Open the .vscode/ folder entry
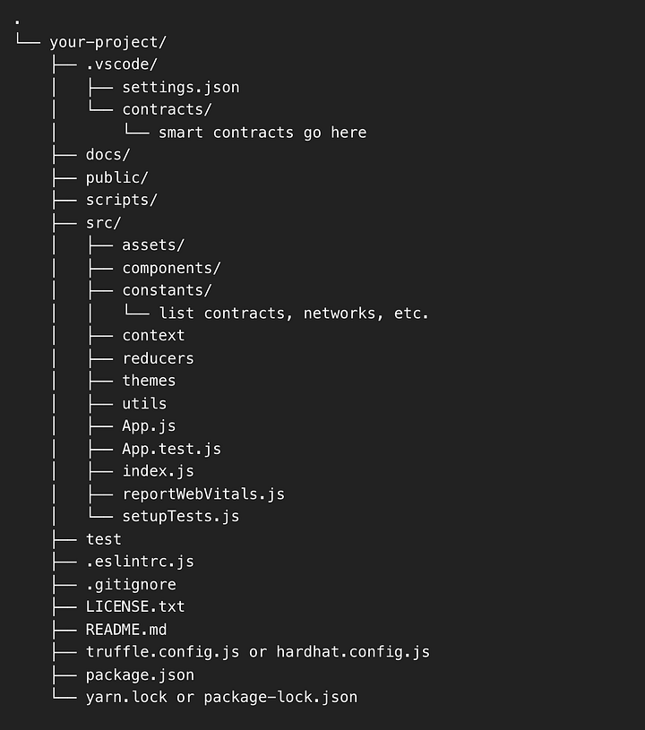Screen dimensions: 645x730 tap(122, 64)
